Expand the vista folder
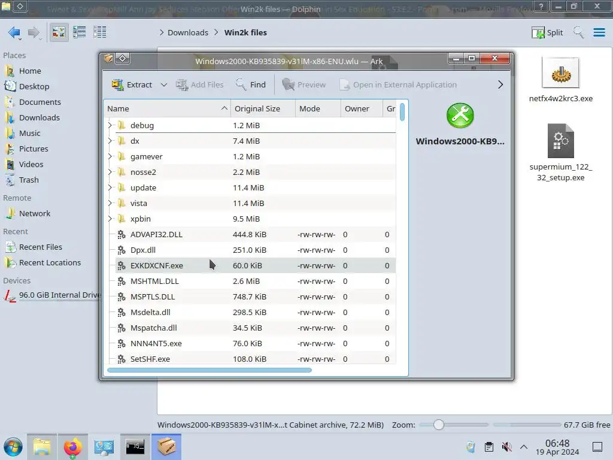Screen dimensions: 613x460 [110, 204]
